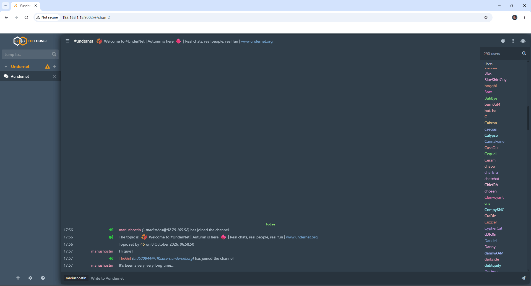The width and height of the screenshot is (531, 286).
Task: Click the send message paper-plane icon
Action: (x=524, y=278)
